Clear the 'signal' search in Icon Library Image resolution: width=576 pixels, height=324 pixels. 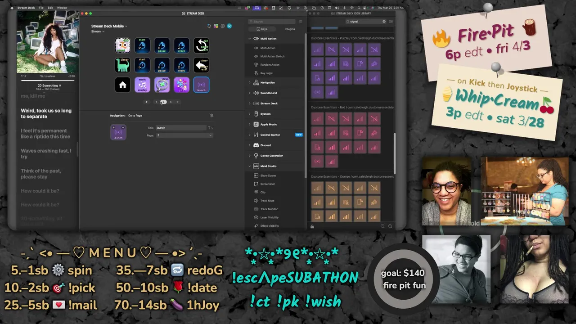pos(384,22)
